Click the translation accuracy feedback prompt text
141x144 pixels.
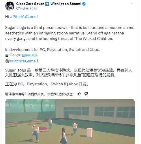(x=39, y=94)
